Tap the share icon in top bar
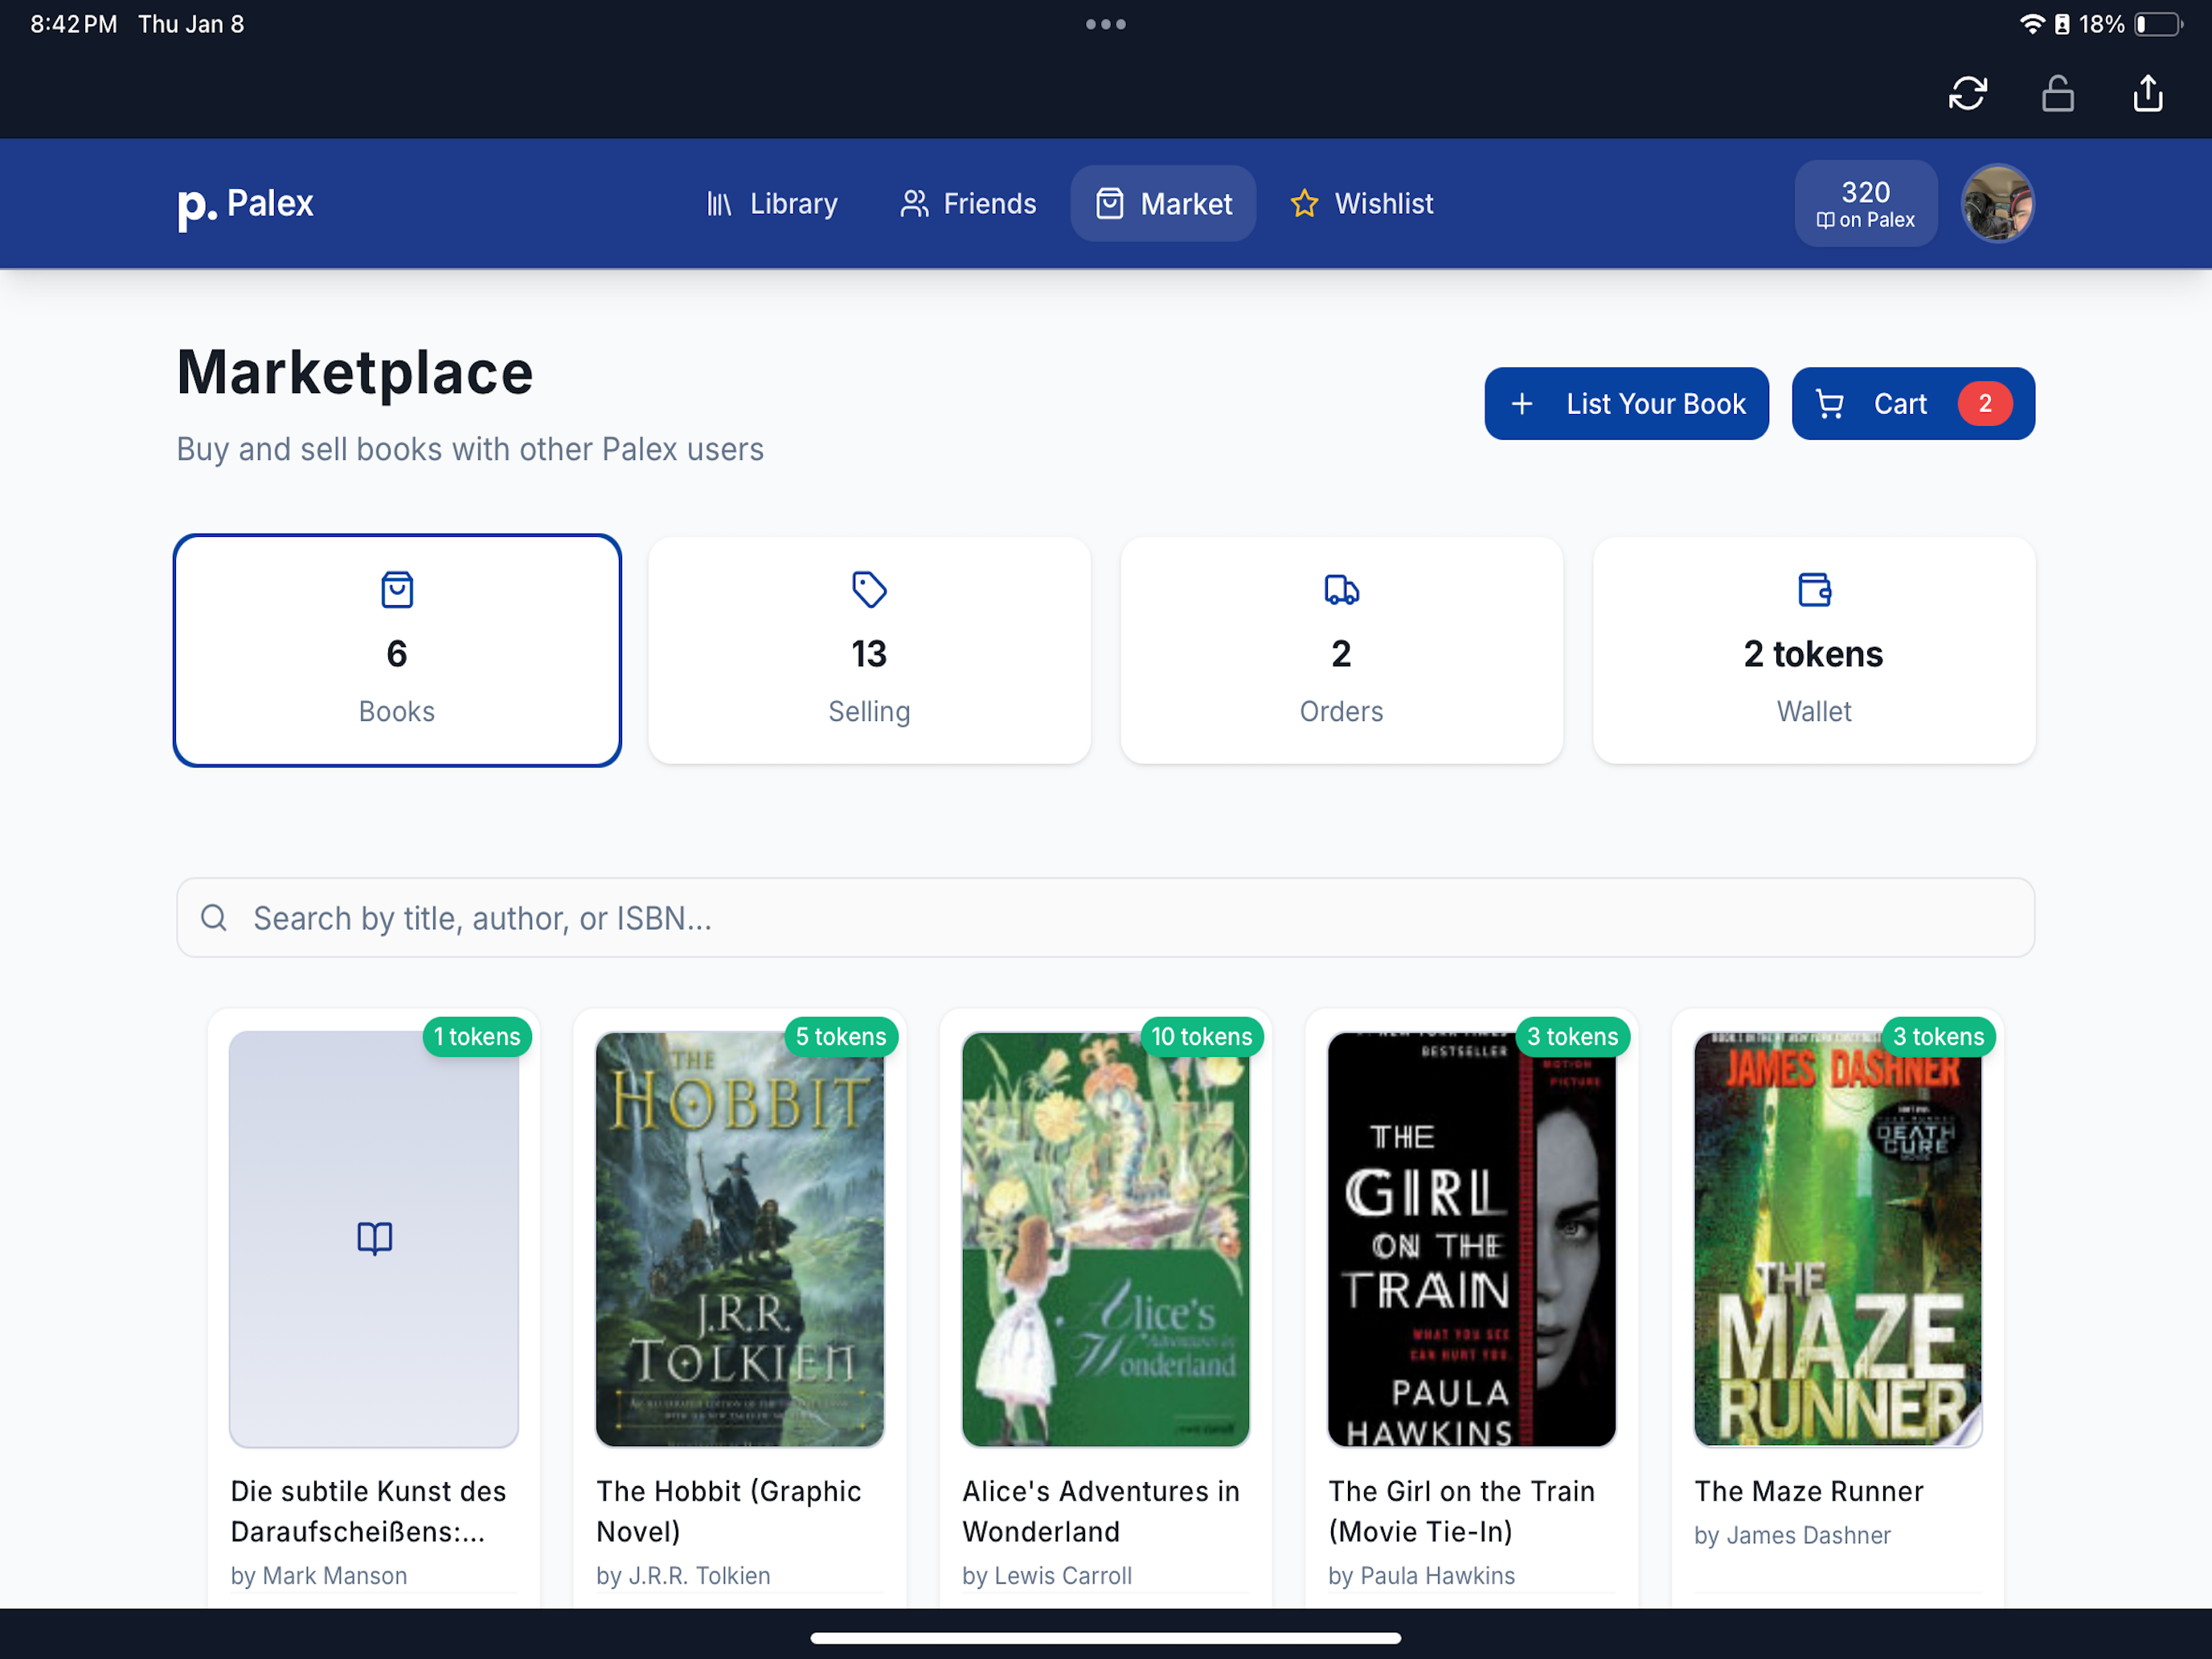The height and width of the screenshot is (1659, 2212). pyautogui.click(x=2147, y=94)
